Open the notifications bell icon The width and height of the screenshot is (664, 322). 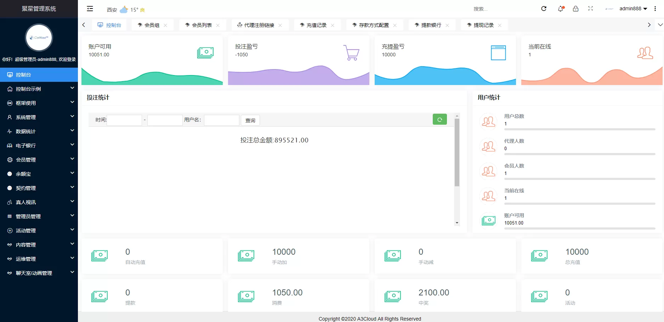click(560, 9)
